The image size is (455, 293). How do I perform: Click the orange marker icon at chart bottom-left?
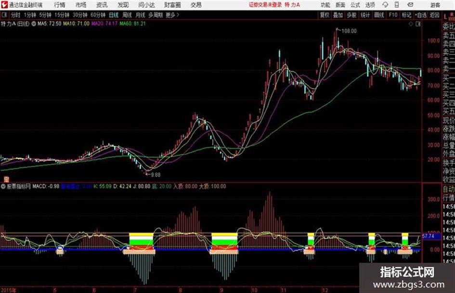6,179
